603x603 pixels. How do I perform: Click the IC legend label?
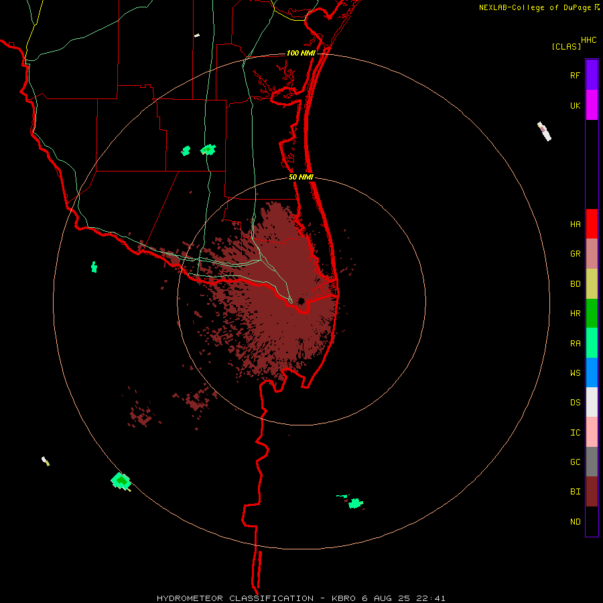(x=575, y=433)
